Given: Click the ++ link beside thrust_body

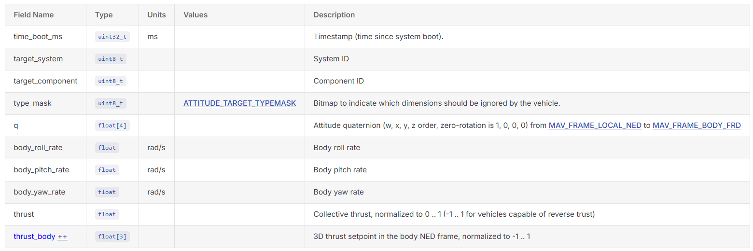Looking at the screenshot, I should coord(62,237).
